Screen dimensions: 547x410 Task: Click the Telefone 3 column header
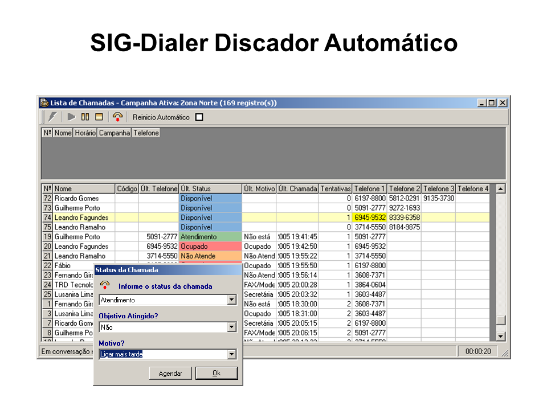(x=439, y=188)
